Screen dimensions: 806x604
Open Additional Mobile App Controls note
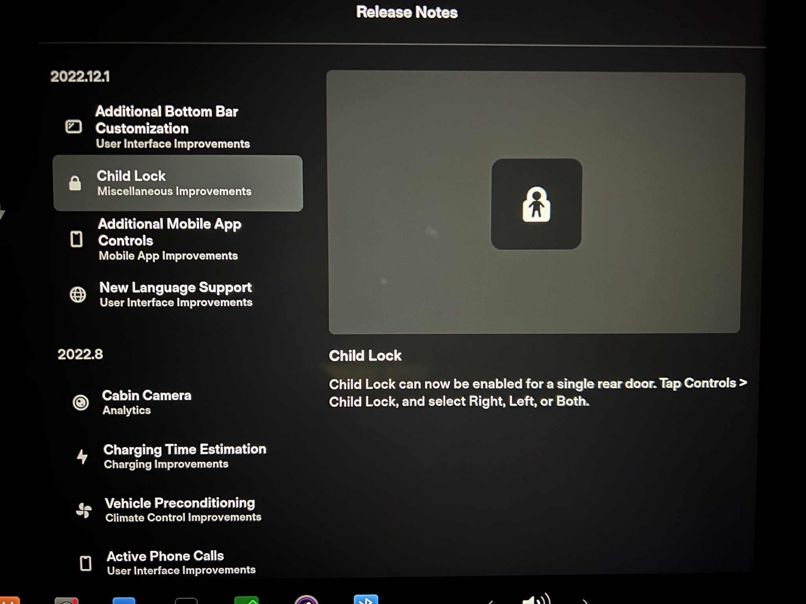tap(170, 232)
